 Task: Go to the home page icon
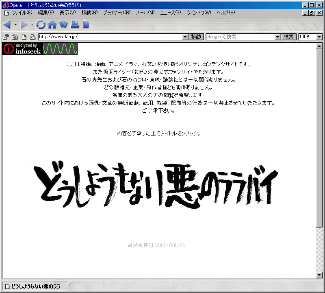(52, 24)
